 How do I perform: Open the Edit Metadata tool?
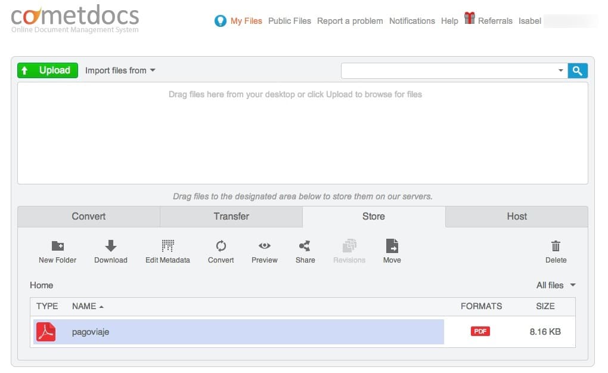pyautogui.click(x=167, y=246)
